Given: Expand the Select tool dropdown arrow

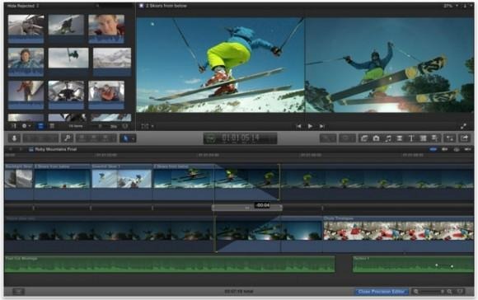Looking at the screenshot, I should tap(133, 138).
